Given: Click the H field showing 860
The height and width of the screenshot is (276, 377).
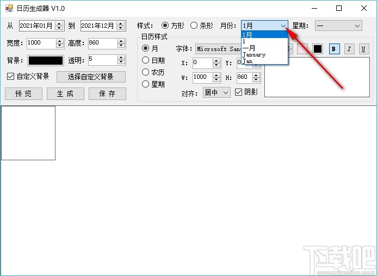Looking at the screenshot, I should [x=244, y=77].
